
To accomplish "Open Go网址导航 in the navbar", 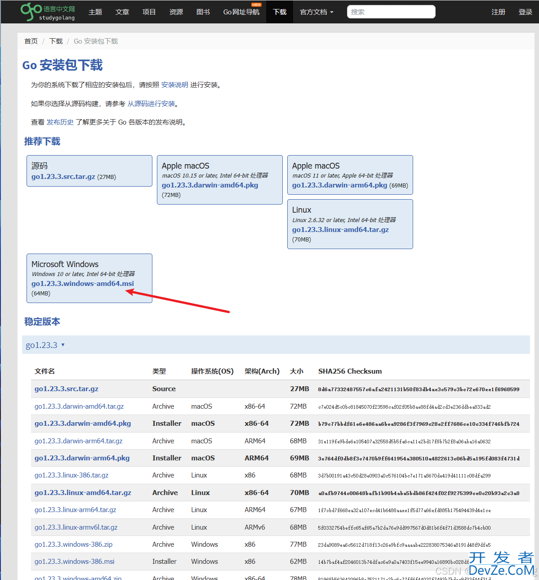I will (241, 12).
